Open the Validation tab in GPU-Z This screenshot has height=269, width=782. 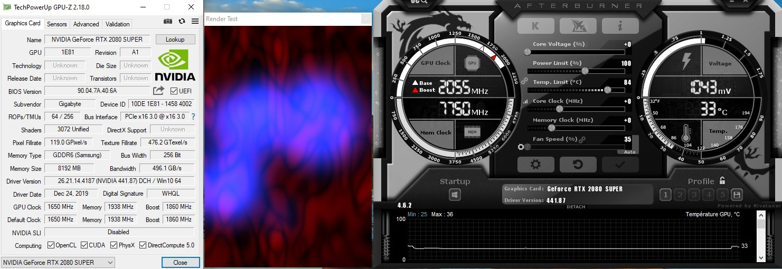[117, 24]
